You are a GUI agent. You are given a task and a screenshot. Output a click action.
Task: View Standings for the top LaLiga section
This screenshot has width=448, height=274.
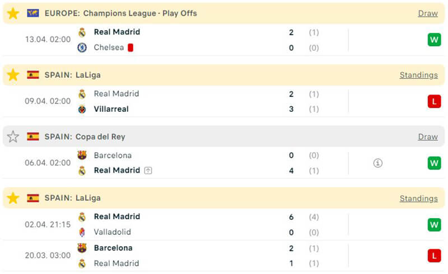click(418, 75)
